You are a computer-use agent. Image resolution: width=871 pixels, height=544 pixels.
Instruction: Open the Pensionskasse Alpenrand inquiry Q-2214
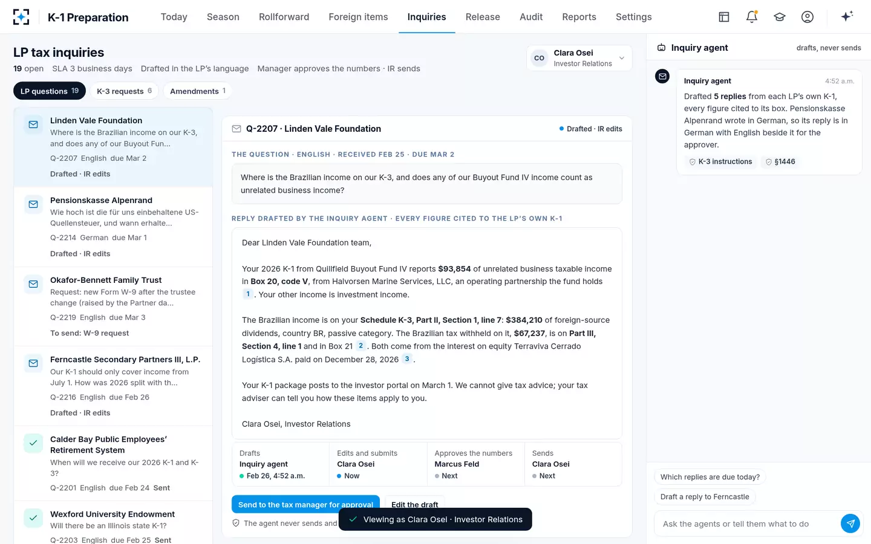point(113,227)
